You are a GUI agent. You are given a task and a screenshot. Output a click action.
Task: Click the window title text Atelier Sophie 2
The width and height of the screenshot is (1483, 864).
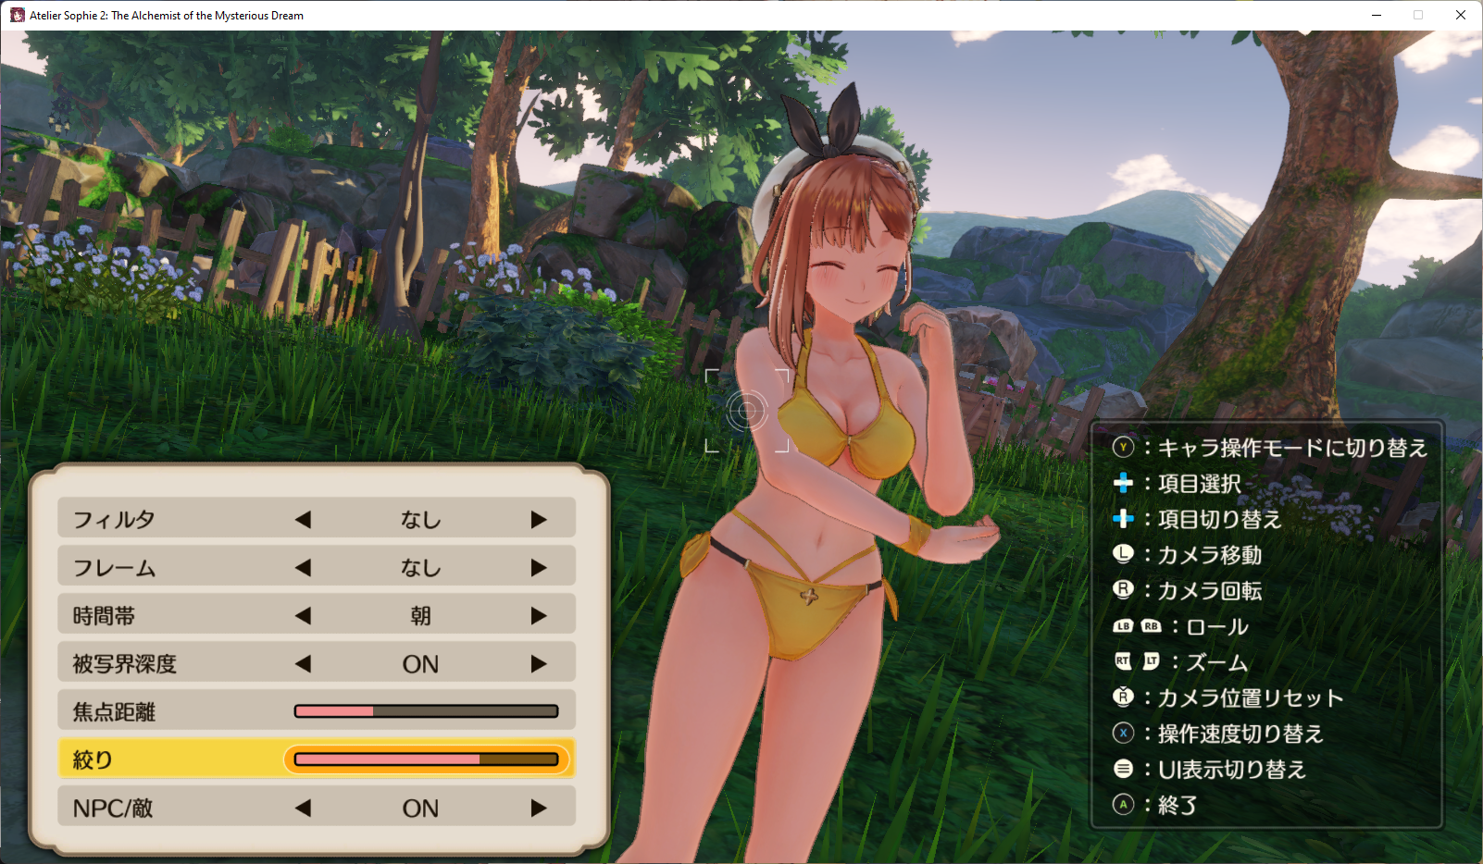[167, 16]
